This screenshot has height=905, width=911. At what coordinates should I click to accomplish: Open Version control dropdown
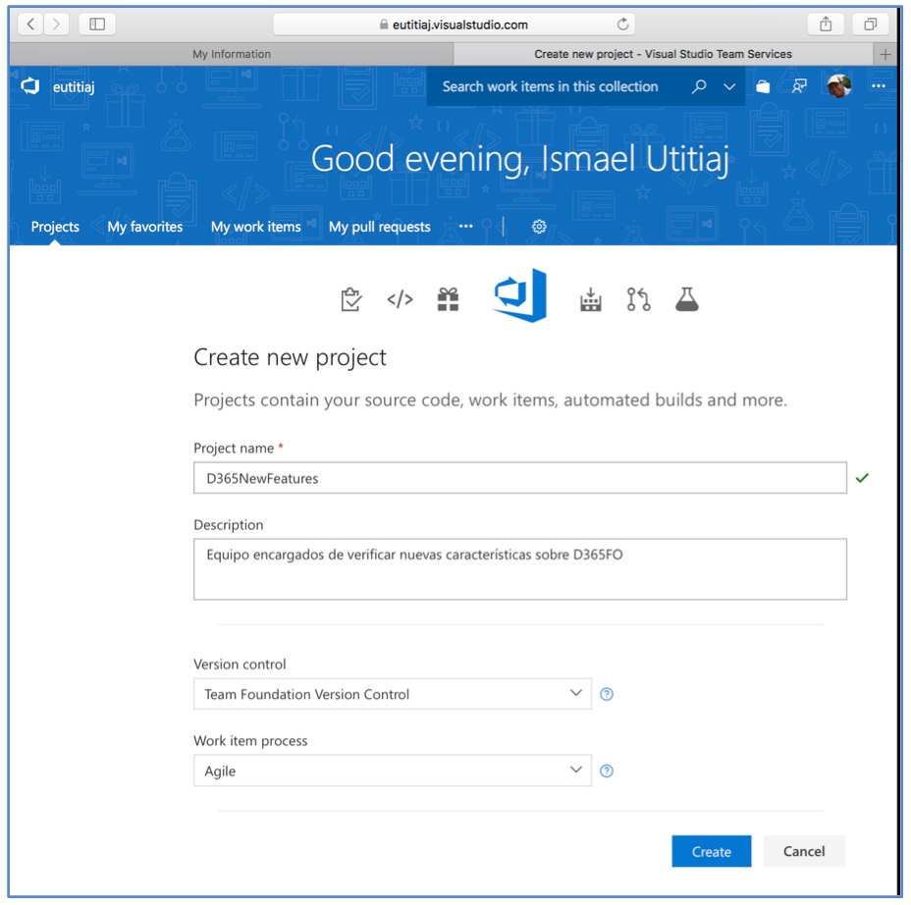click(393, 694)
